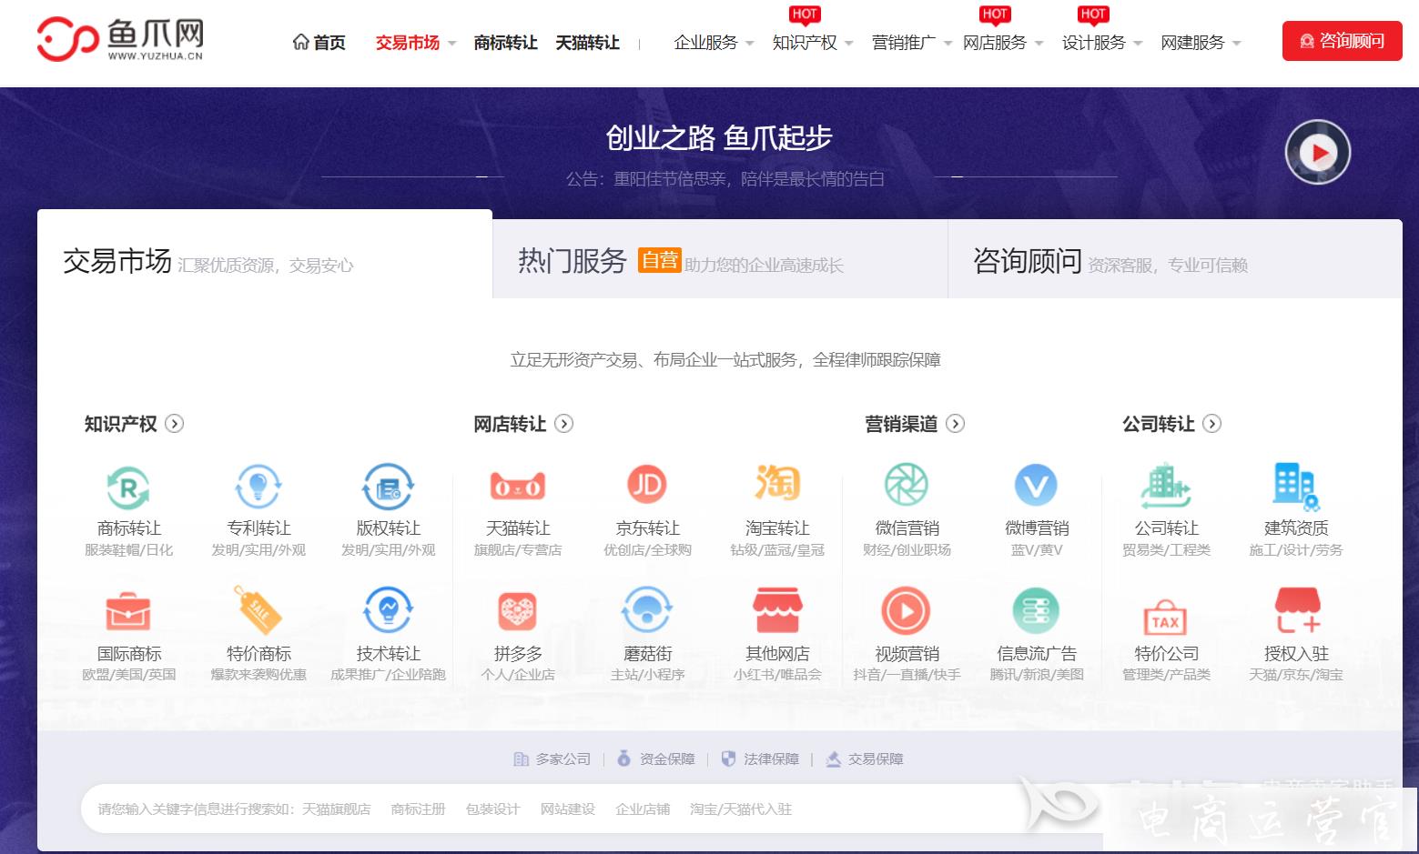Open the 视频营销 video play icon

[907, 611]
